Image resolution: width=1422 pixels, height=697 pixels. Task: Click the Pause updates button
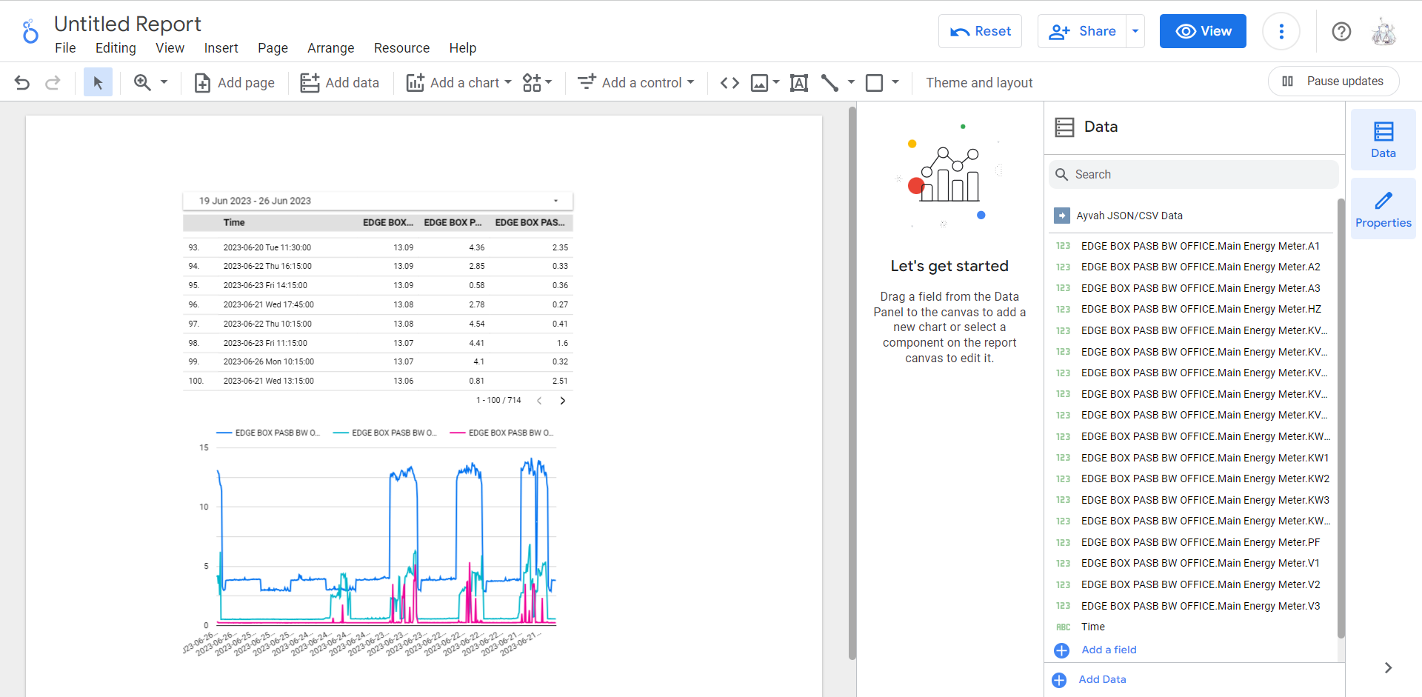1333,81
